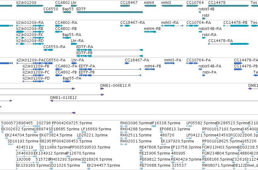
Task: Click EST RE73688.5prime label
Action: [x=155, y=165]
